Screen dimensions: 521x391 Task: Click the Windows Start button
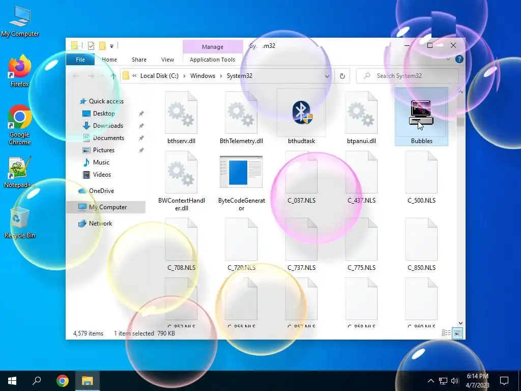[12, 381]
